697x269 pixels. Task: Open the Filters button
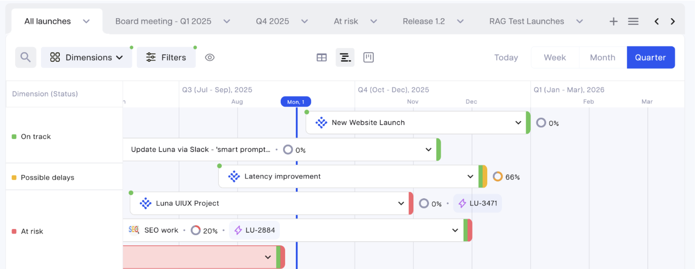(166, 58)
